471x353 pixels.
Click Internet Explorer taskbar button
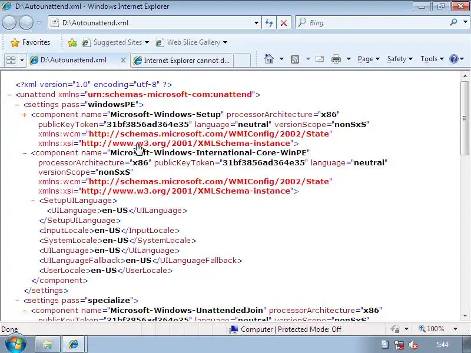[x=74, y=344]
